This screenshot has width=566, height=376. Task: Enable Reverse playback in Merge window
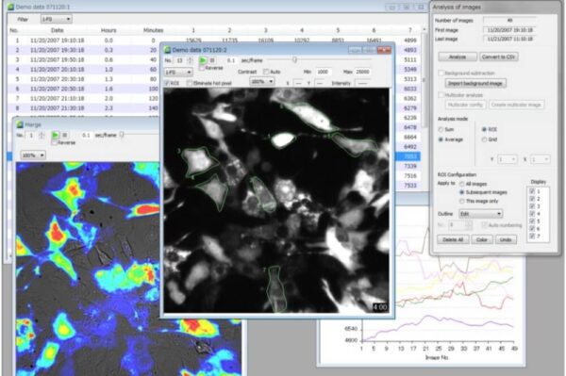[55, 142]
